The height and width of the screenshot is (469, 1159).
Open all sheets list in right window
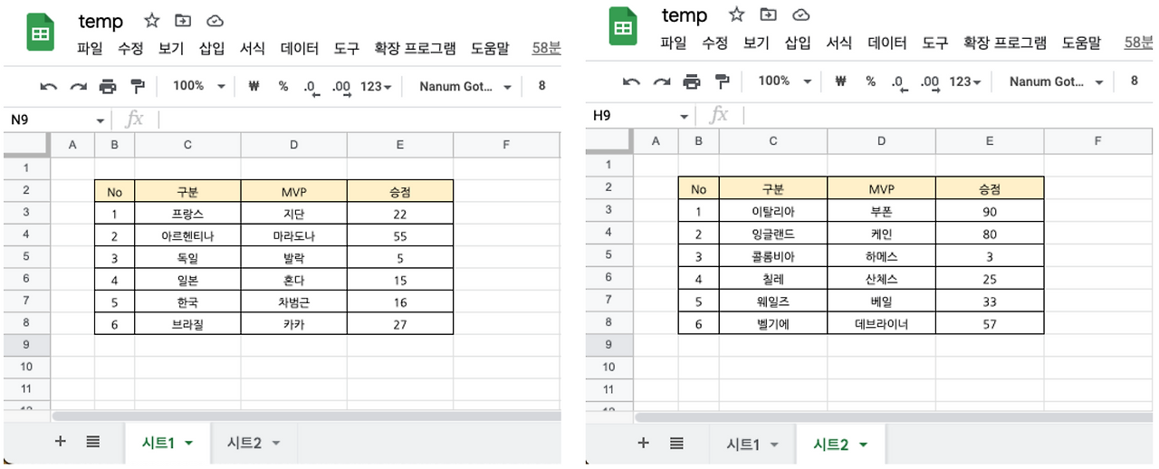(676, 443)
